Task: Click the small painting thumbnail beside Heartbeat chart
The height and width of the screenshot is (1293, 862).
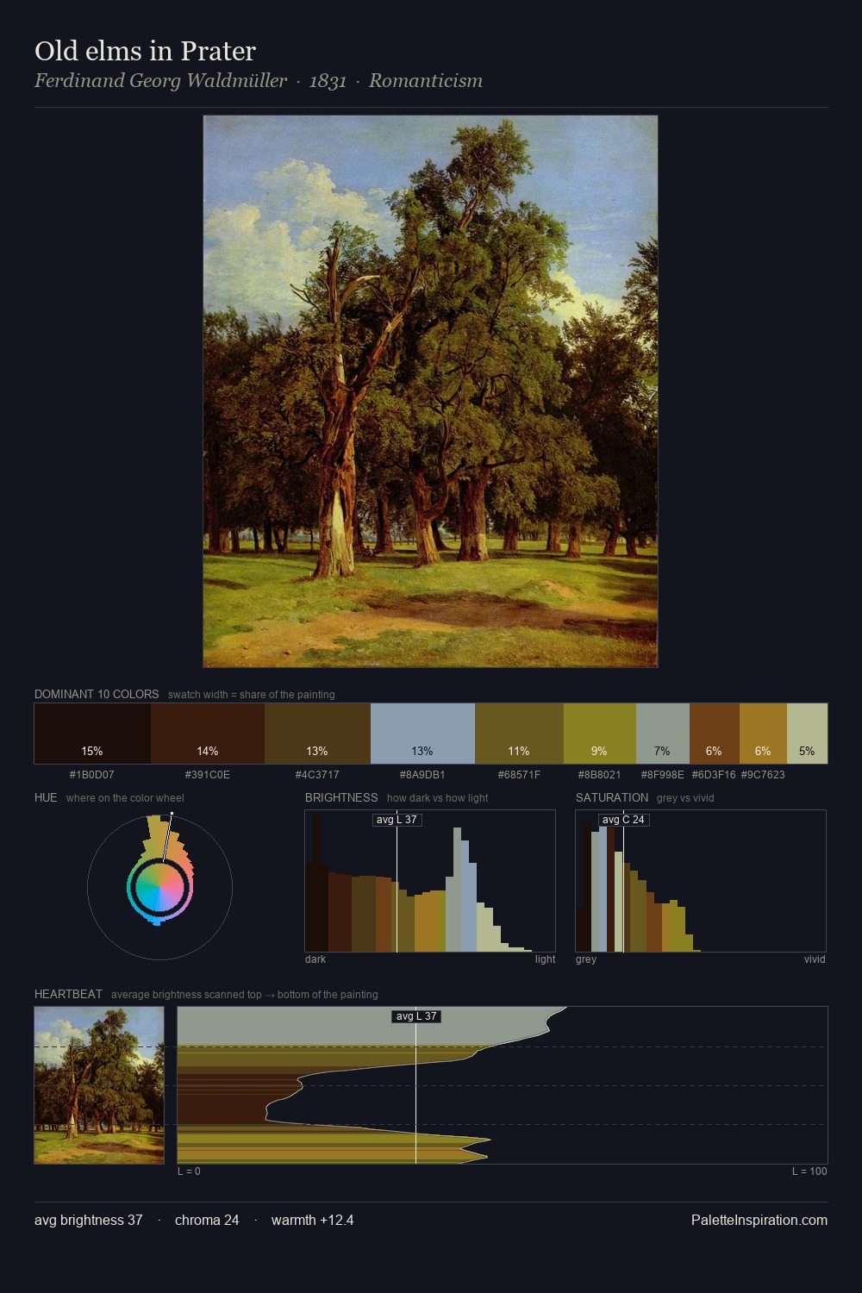Action: point(99,1085)
